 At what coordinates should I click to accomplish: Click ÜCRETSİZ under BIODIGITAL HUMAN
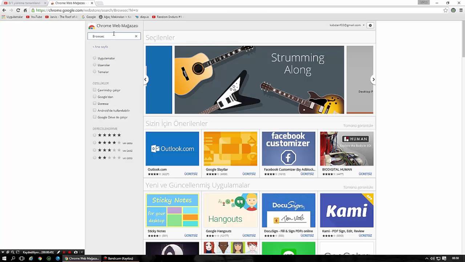coord(365,174)
